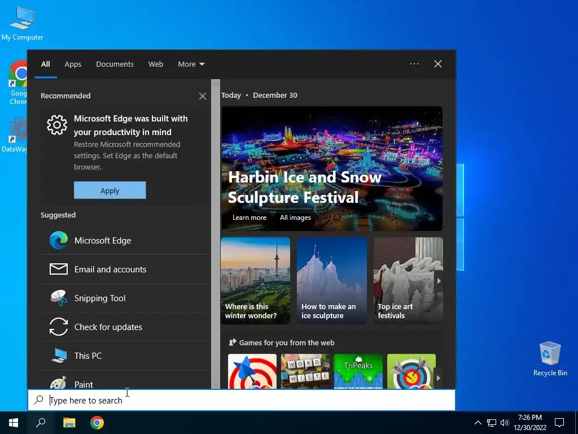Open the TriPeaks game thumbnail
Viewport: 578px width, 434px height.
(x=358, y=371)
